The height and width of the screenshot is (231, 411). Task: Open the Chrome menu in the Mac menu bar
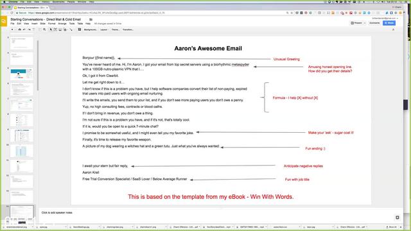[13, 1]
